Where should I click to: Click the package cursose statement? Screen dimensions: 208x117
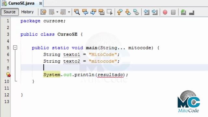[x=43, y=21]
